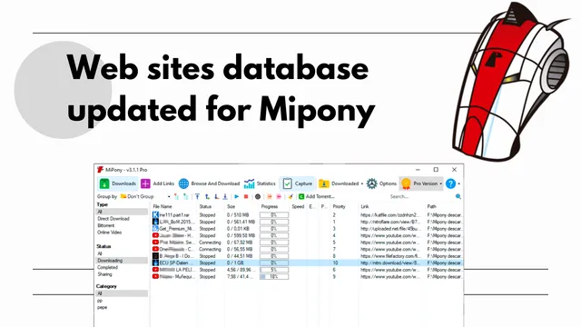Filter Type by Online Video

click(109, 233)
